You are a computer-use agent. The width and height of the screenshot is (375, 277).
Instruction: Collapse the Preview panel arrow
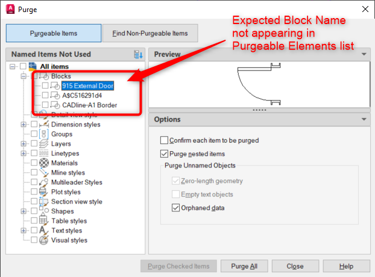point(364,54)
